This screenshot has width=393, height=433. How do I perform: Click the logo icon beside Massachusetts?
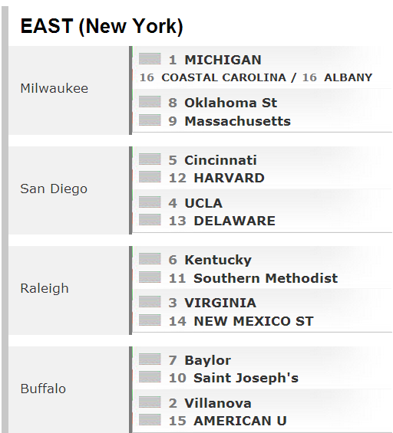pos(150,120)
